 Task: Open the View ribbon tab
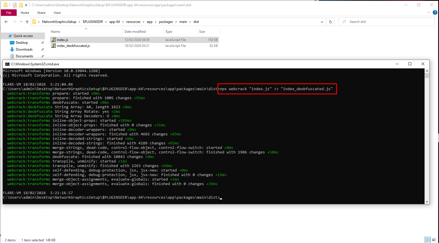point(57,13)
